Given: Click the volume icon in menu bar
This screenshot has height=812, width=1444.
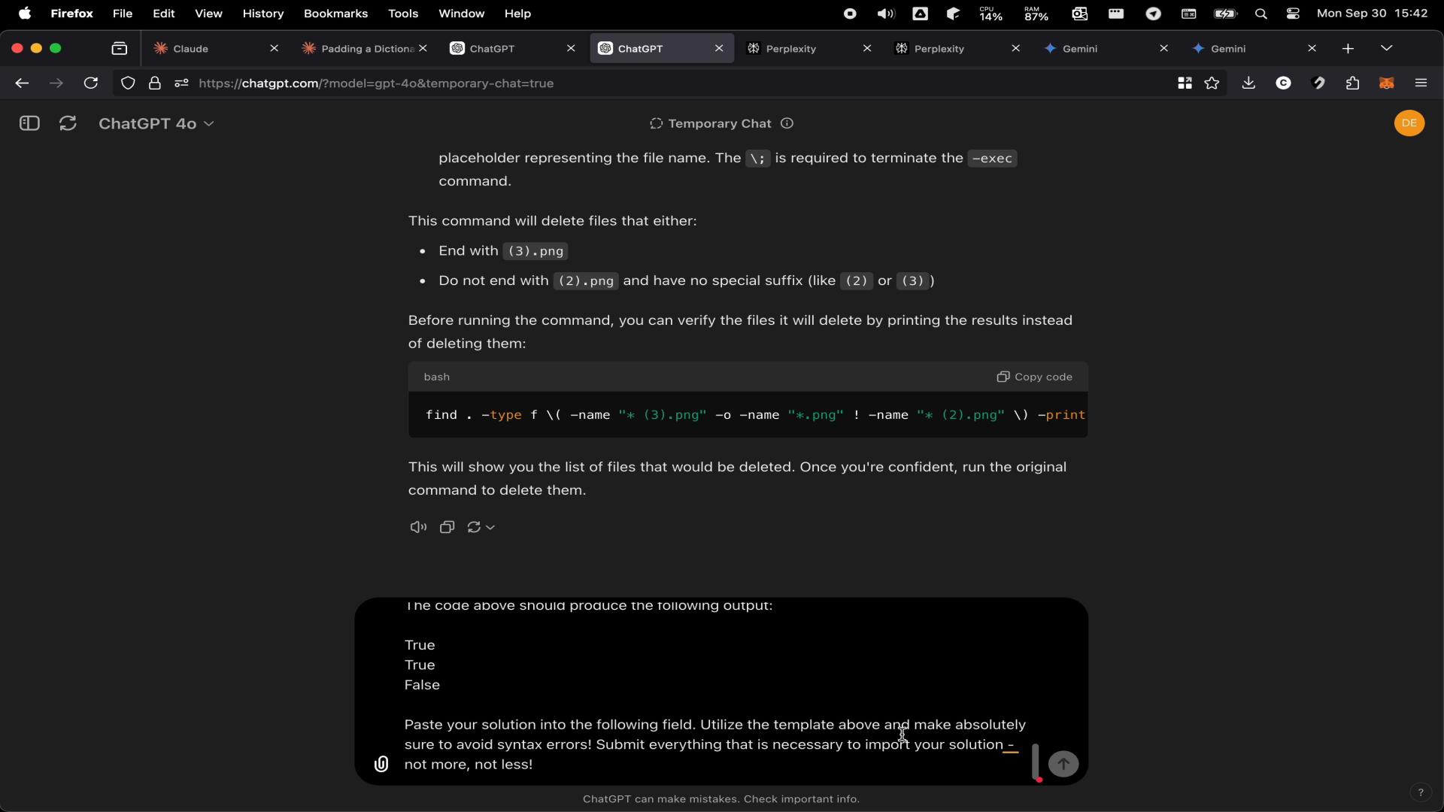Looking at the screenshot, I should point(886,14).
